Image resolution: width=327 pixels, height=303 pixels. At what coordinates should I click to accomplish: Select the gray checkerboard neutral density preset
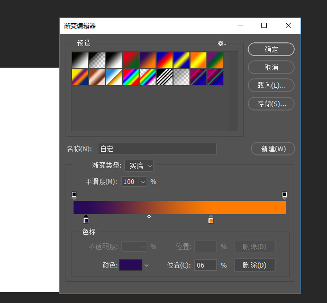[x=181, y=77]
